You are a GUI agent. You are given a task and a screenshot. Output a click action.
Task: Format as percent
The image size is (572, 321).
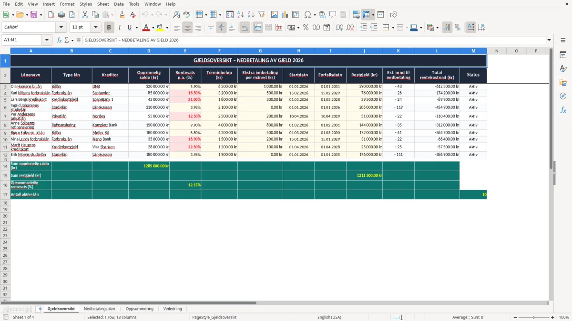click(306, 28)
